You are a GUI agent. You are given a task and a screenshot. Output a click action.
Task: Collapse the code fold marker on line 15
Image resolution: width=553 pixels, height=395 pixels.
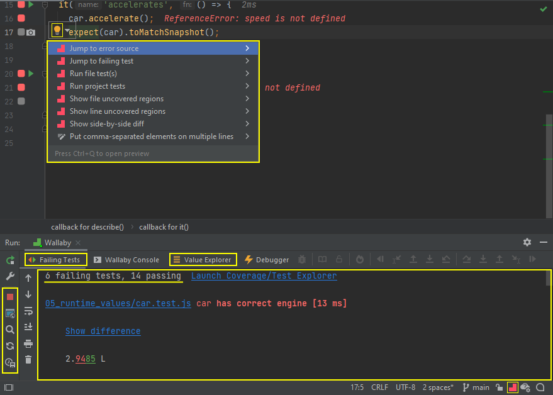tap(45, 4)
